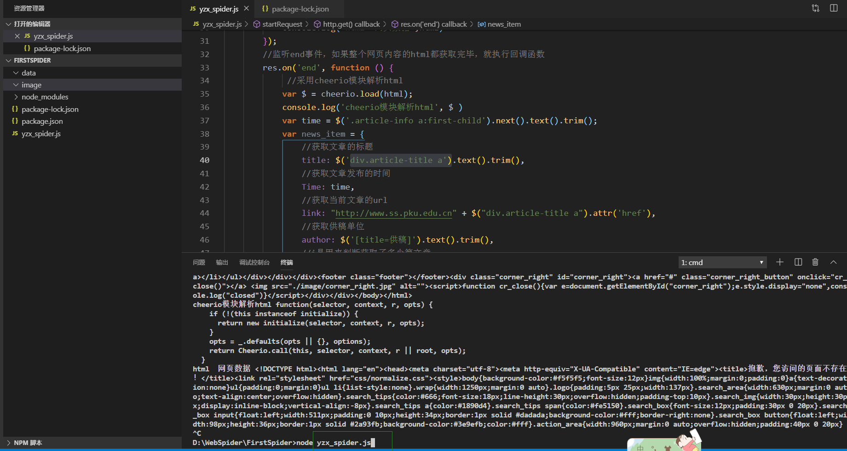The width and height of the screenshot is (847, 451).
Task: Open package.json from the file explorer
Action: tap(42, 121)
